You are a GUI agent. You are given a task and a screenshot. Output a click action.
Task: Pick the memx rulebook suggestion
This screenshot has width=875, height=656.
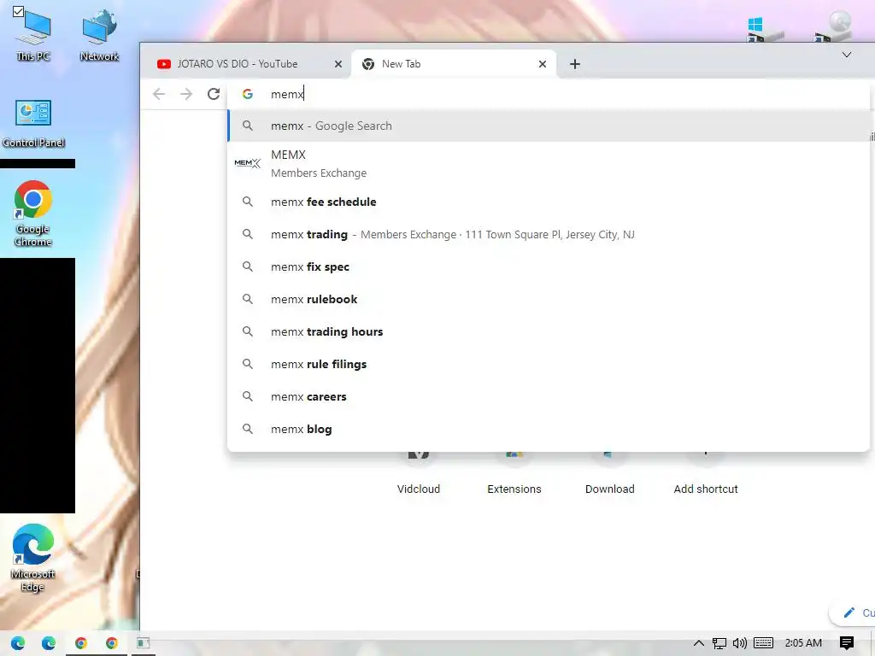coord(549,299)
